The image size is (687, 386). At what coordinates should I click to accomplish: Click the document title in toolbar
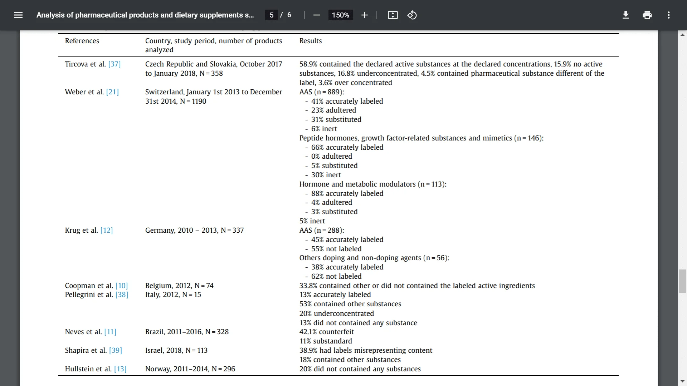coord(145,15)
